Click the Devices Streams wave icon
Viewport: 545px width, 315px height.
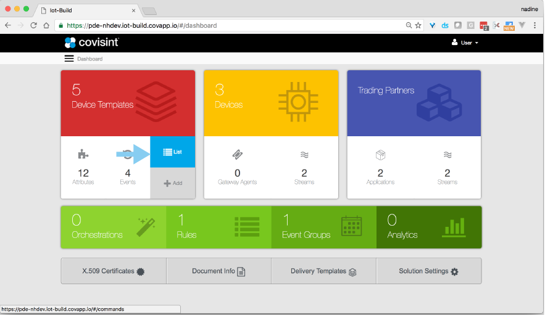[x=304, y=155]
